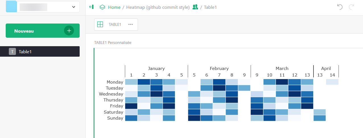Click the plus icon on the Nouveau button

tap(69, 31)
